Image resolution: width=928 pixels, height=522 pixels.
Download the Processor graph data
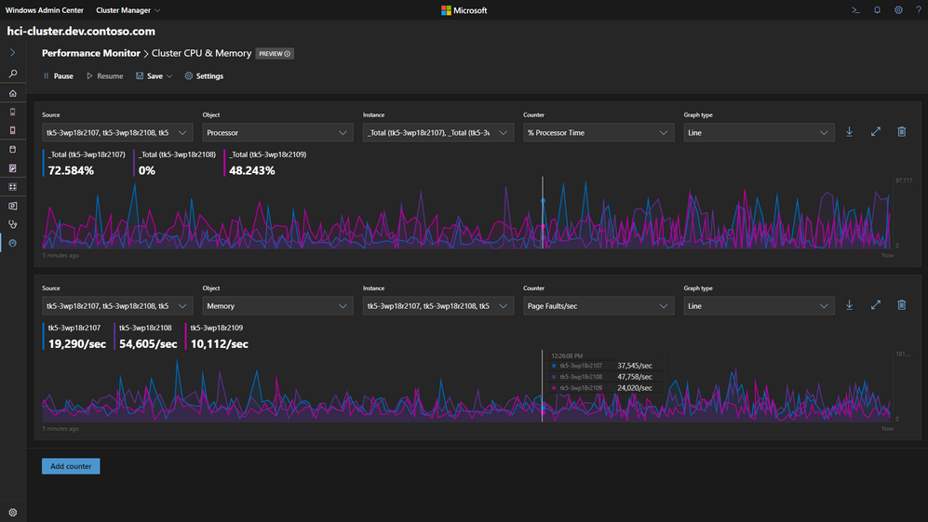(x=850, y=132)
